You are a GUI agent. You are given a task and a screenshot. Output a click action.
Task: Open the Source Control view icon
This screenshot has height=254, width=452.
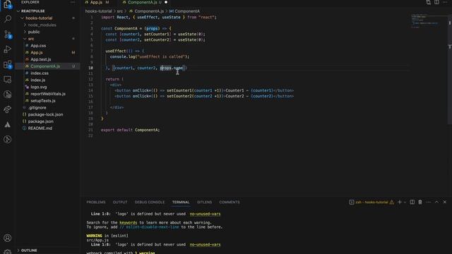click(8, 35)
